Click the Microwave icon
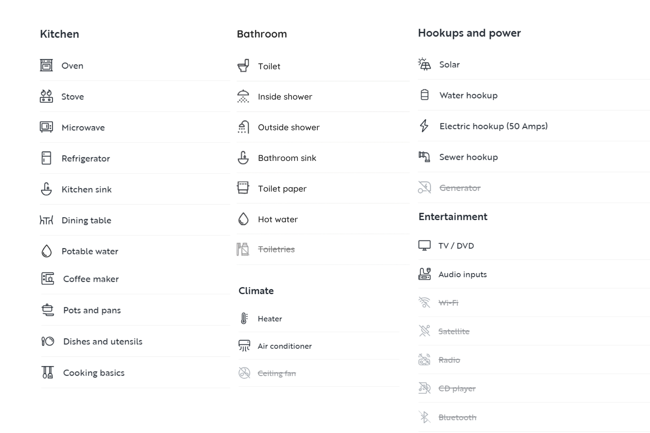650x433 pixels. click(x=46, y=127)
